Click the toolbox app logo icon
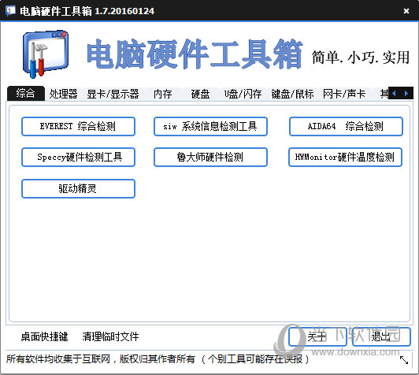Viewport: 419px width, 375px height. pos(46,54)
